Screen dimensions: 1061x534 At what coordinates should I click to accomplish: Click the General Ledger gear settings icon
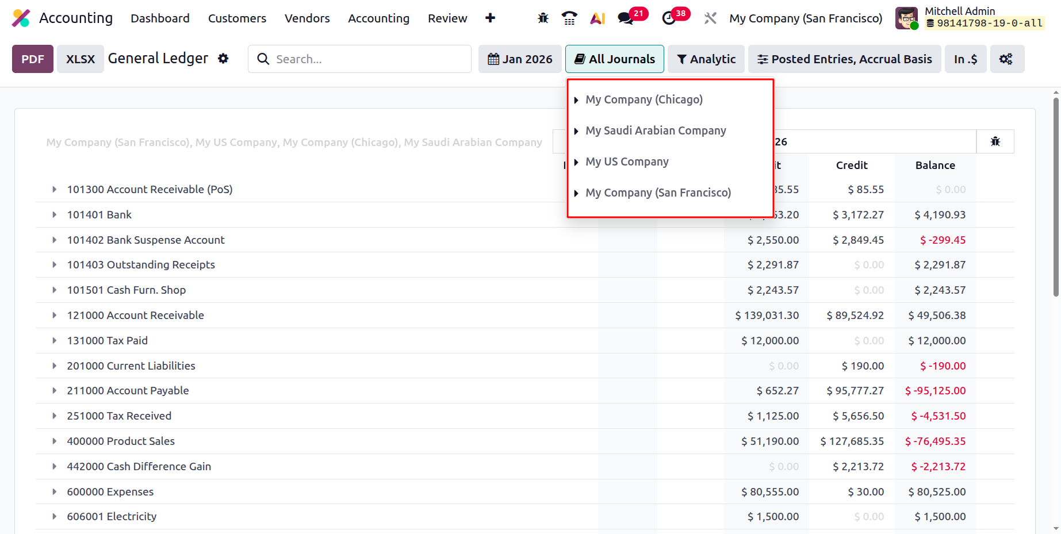pos(223,58)
